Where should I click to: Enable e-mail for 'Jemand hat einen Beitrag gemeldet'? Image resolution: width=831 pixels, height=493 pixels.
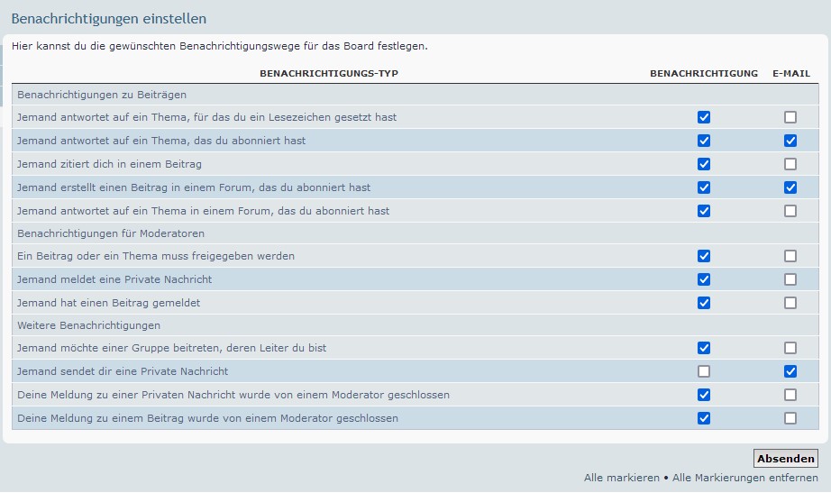790,303
